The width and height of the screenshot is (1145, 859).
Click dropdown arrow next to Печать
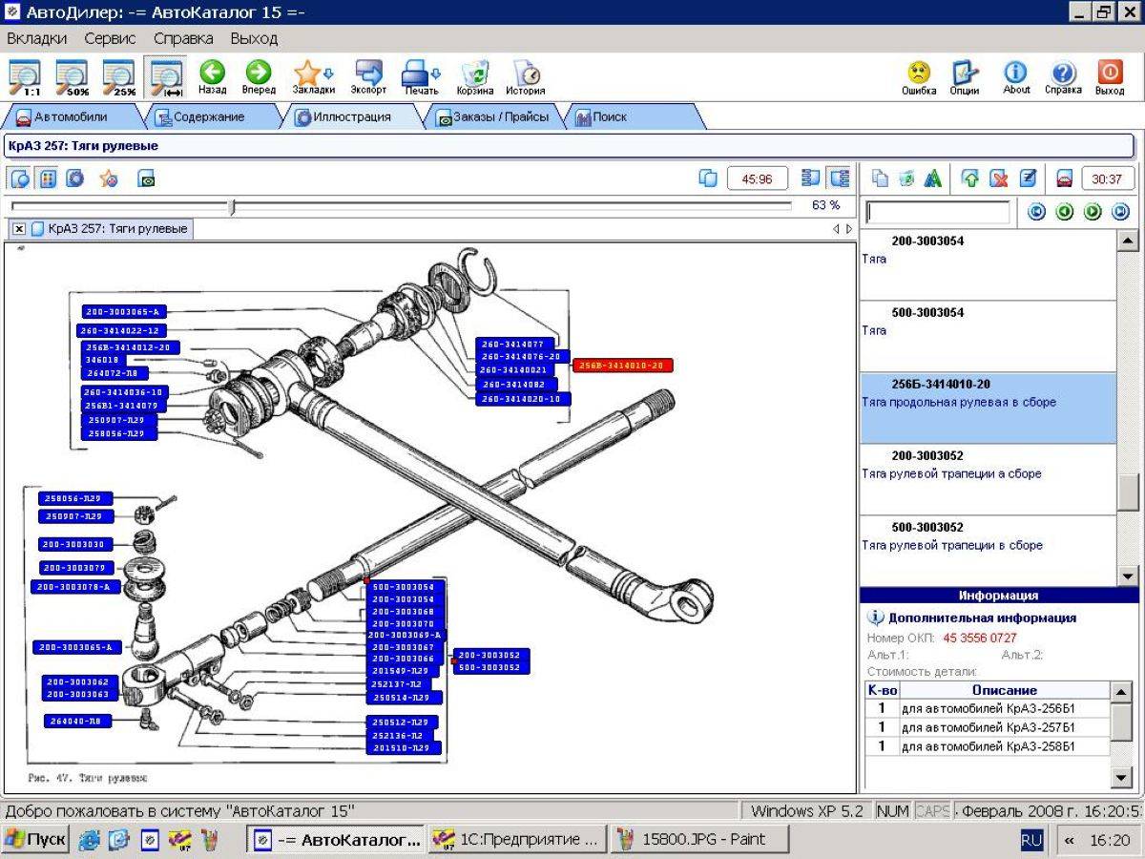436,73
